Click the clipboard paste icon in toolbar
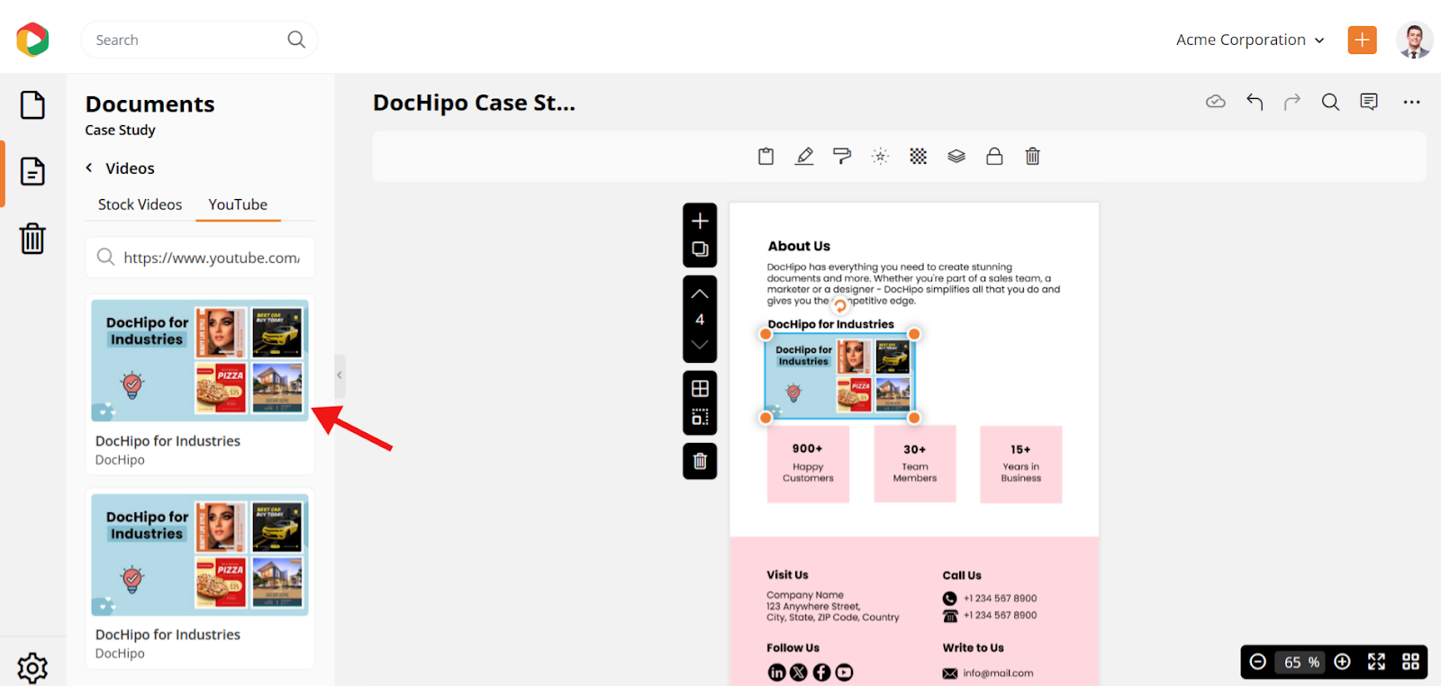 (766, 157)
